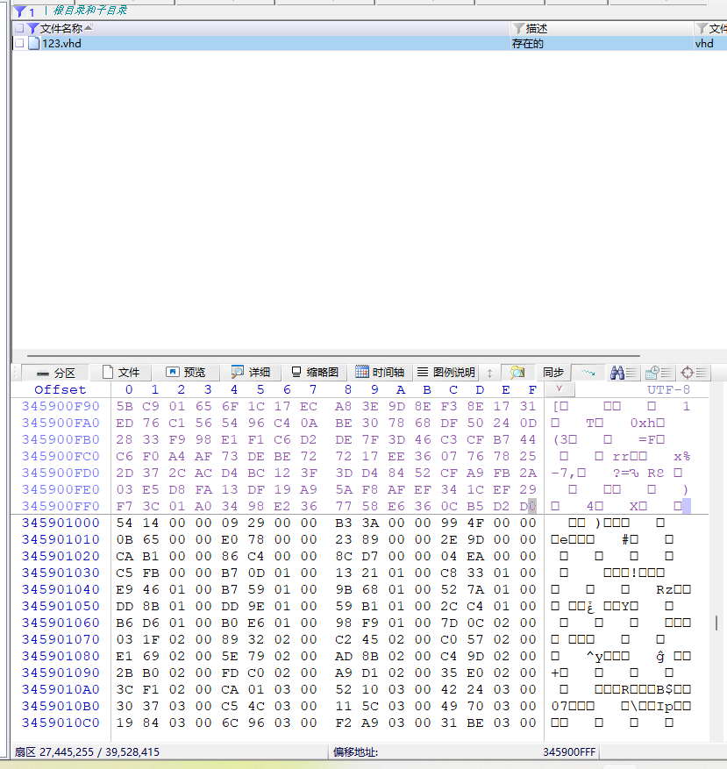Click the 同步 button
727x769 pixels.
[553, 373]
